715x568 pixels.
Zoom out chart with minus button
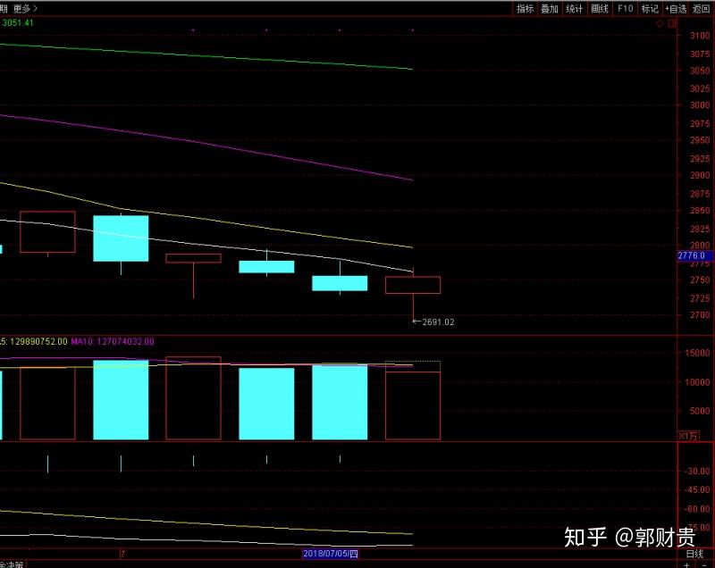[x=704, y=564]
